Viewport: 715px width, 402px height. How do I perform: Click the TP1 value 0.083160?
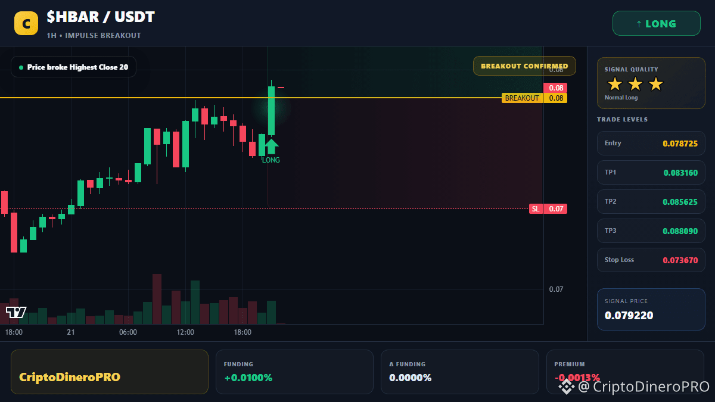pyautogui.click(x=680, y=173)
